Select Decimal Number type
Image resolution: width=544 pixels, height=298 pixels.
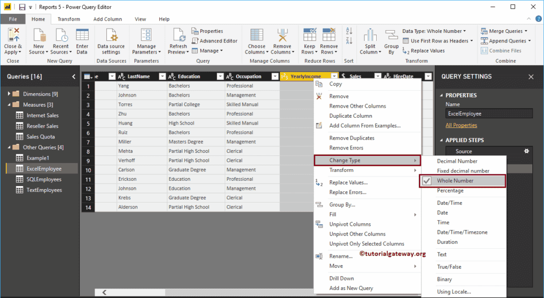[457, 161]
